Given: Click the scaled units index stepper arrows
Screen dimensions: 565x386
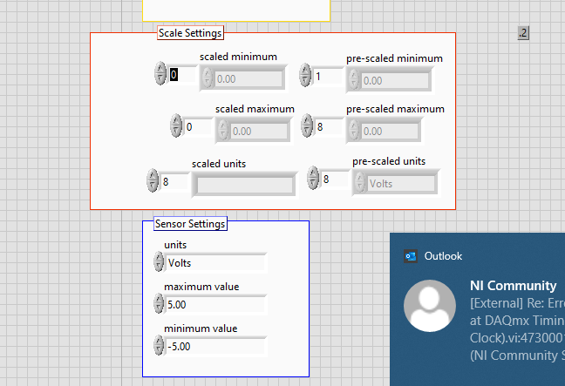Looking at the screenshot, I should coord(153,180).
